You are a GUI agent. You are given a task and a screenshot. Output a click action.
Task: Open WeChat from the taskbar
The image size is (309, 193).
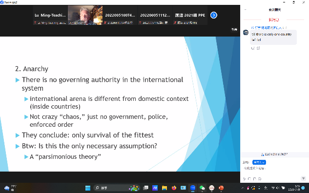point(202,188)
